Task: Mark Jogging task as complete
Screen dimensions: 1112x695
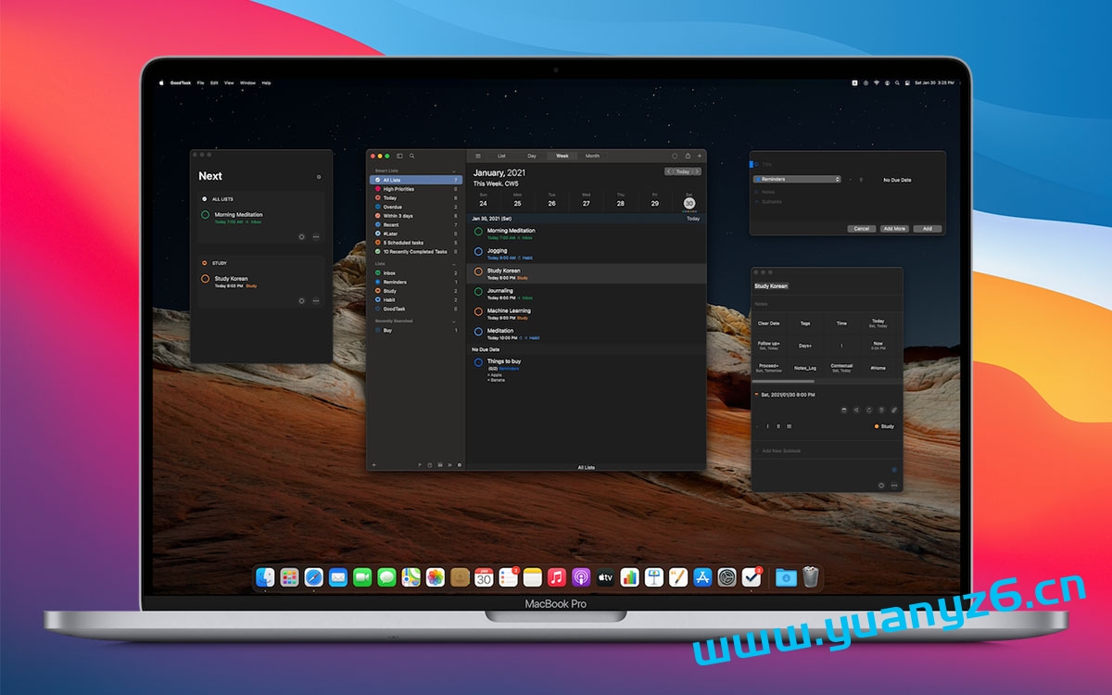Action: click(478, 251)
